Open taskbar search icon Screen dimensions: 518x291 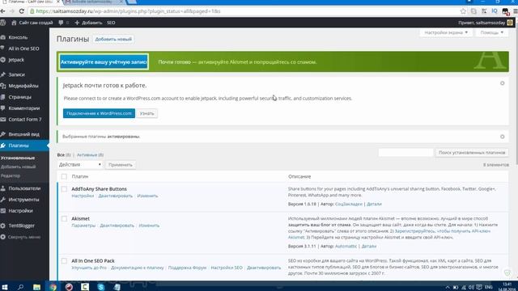[20, 287]
